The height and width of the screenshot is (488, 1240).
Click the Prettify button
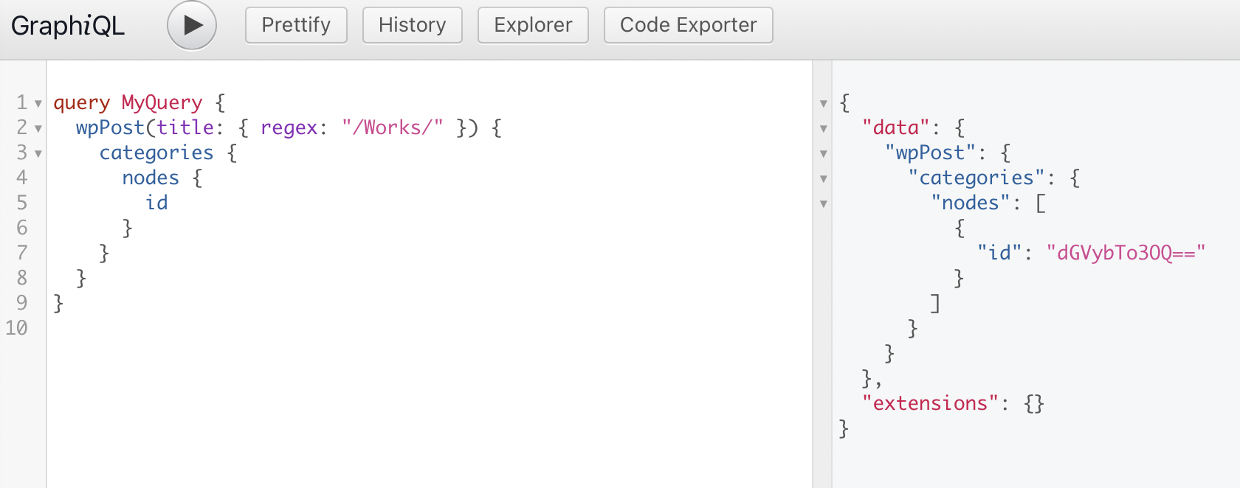296,25
